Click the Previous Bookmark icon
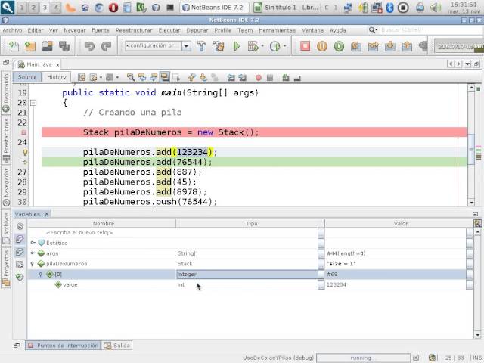The height and width of the screenshot is (363, 484). [x=191, y=77]
